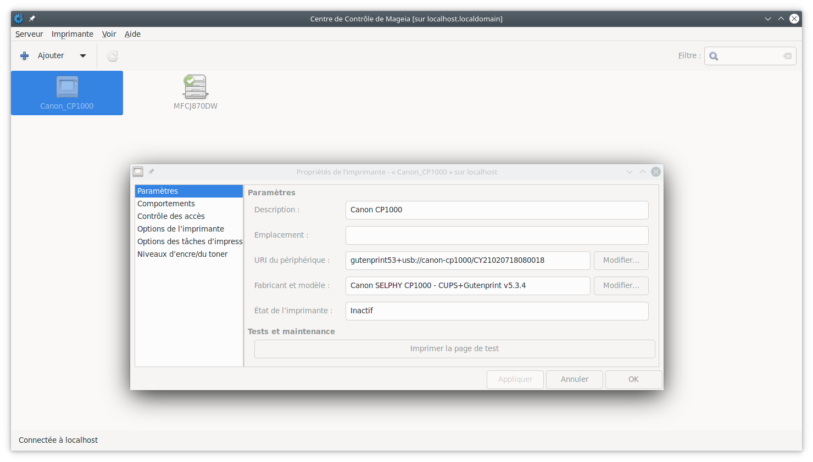Click the Emplacement text field
Image resolution: width=813 pixels, height=462 pixels.
tap(497, 235)
